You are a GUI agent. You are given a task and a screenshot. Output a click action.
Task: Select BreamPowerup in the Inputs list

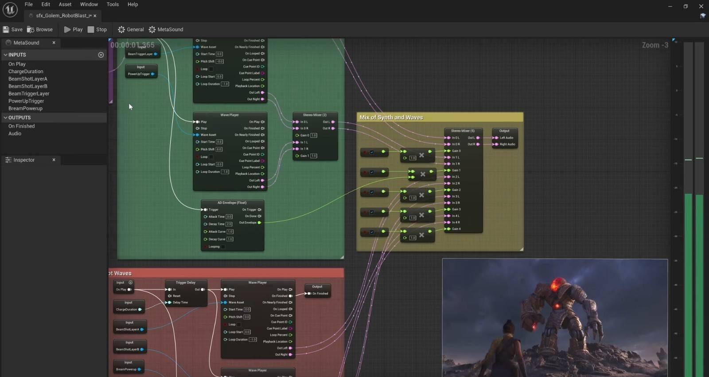point(25,109)
